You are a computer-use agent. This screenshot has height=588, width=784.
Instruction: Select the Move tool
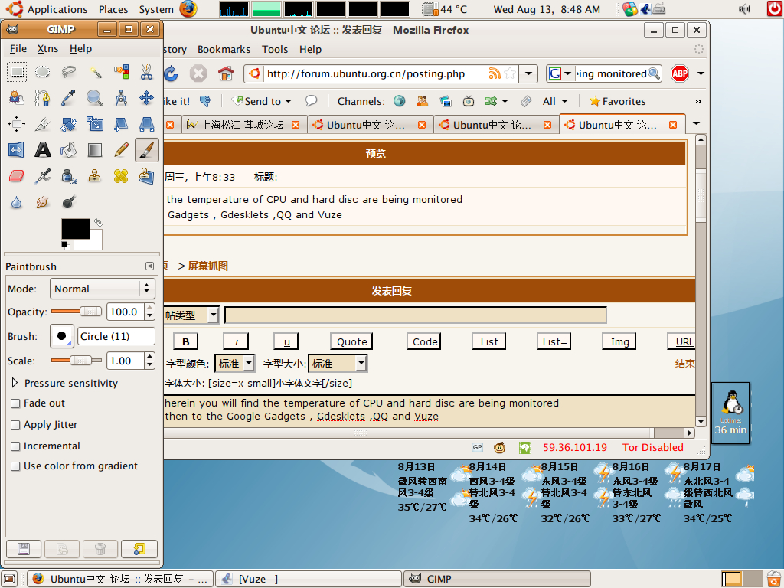pyautogui.click(x=146, y=98)
